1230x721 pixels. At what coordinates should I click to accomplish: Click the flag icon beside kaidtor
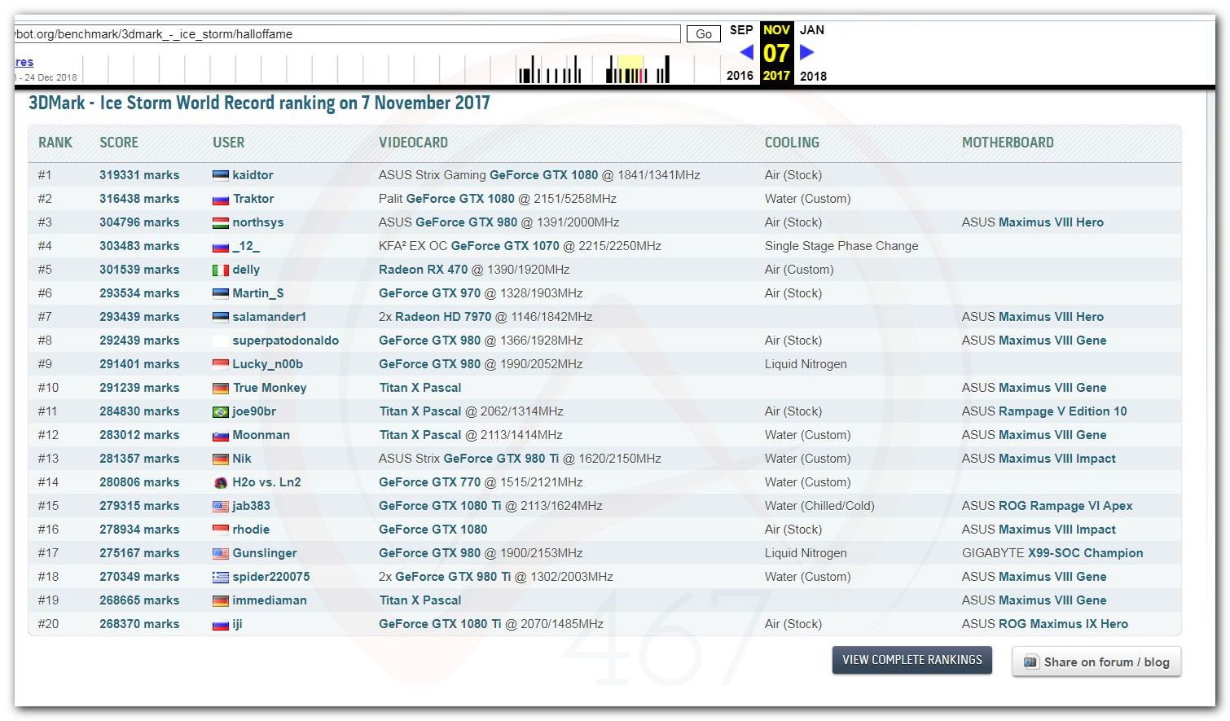pyautogui.click(x=220, y=175)
